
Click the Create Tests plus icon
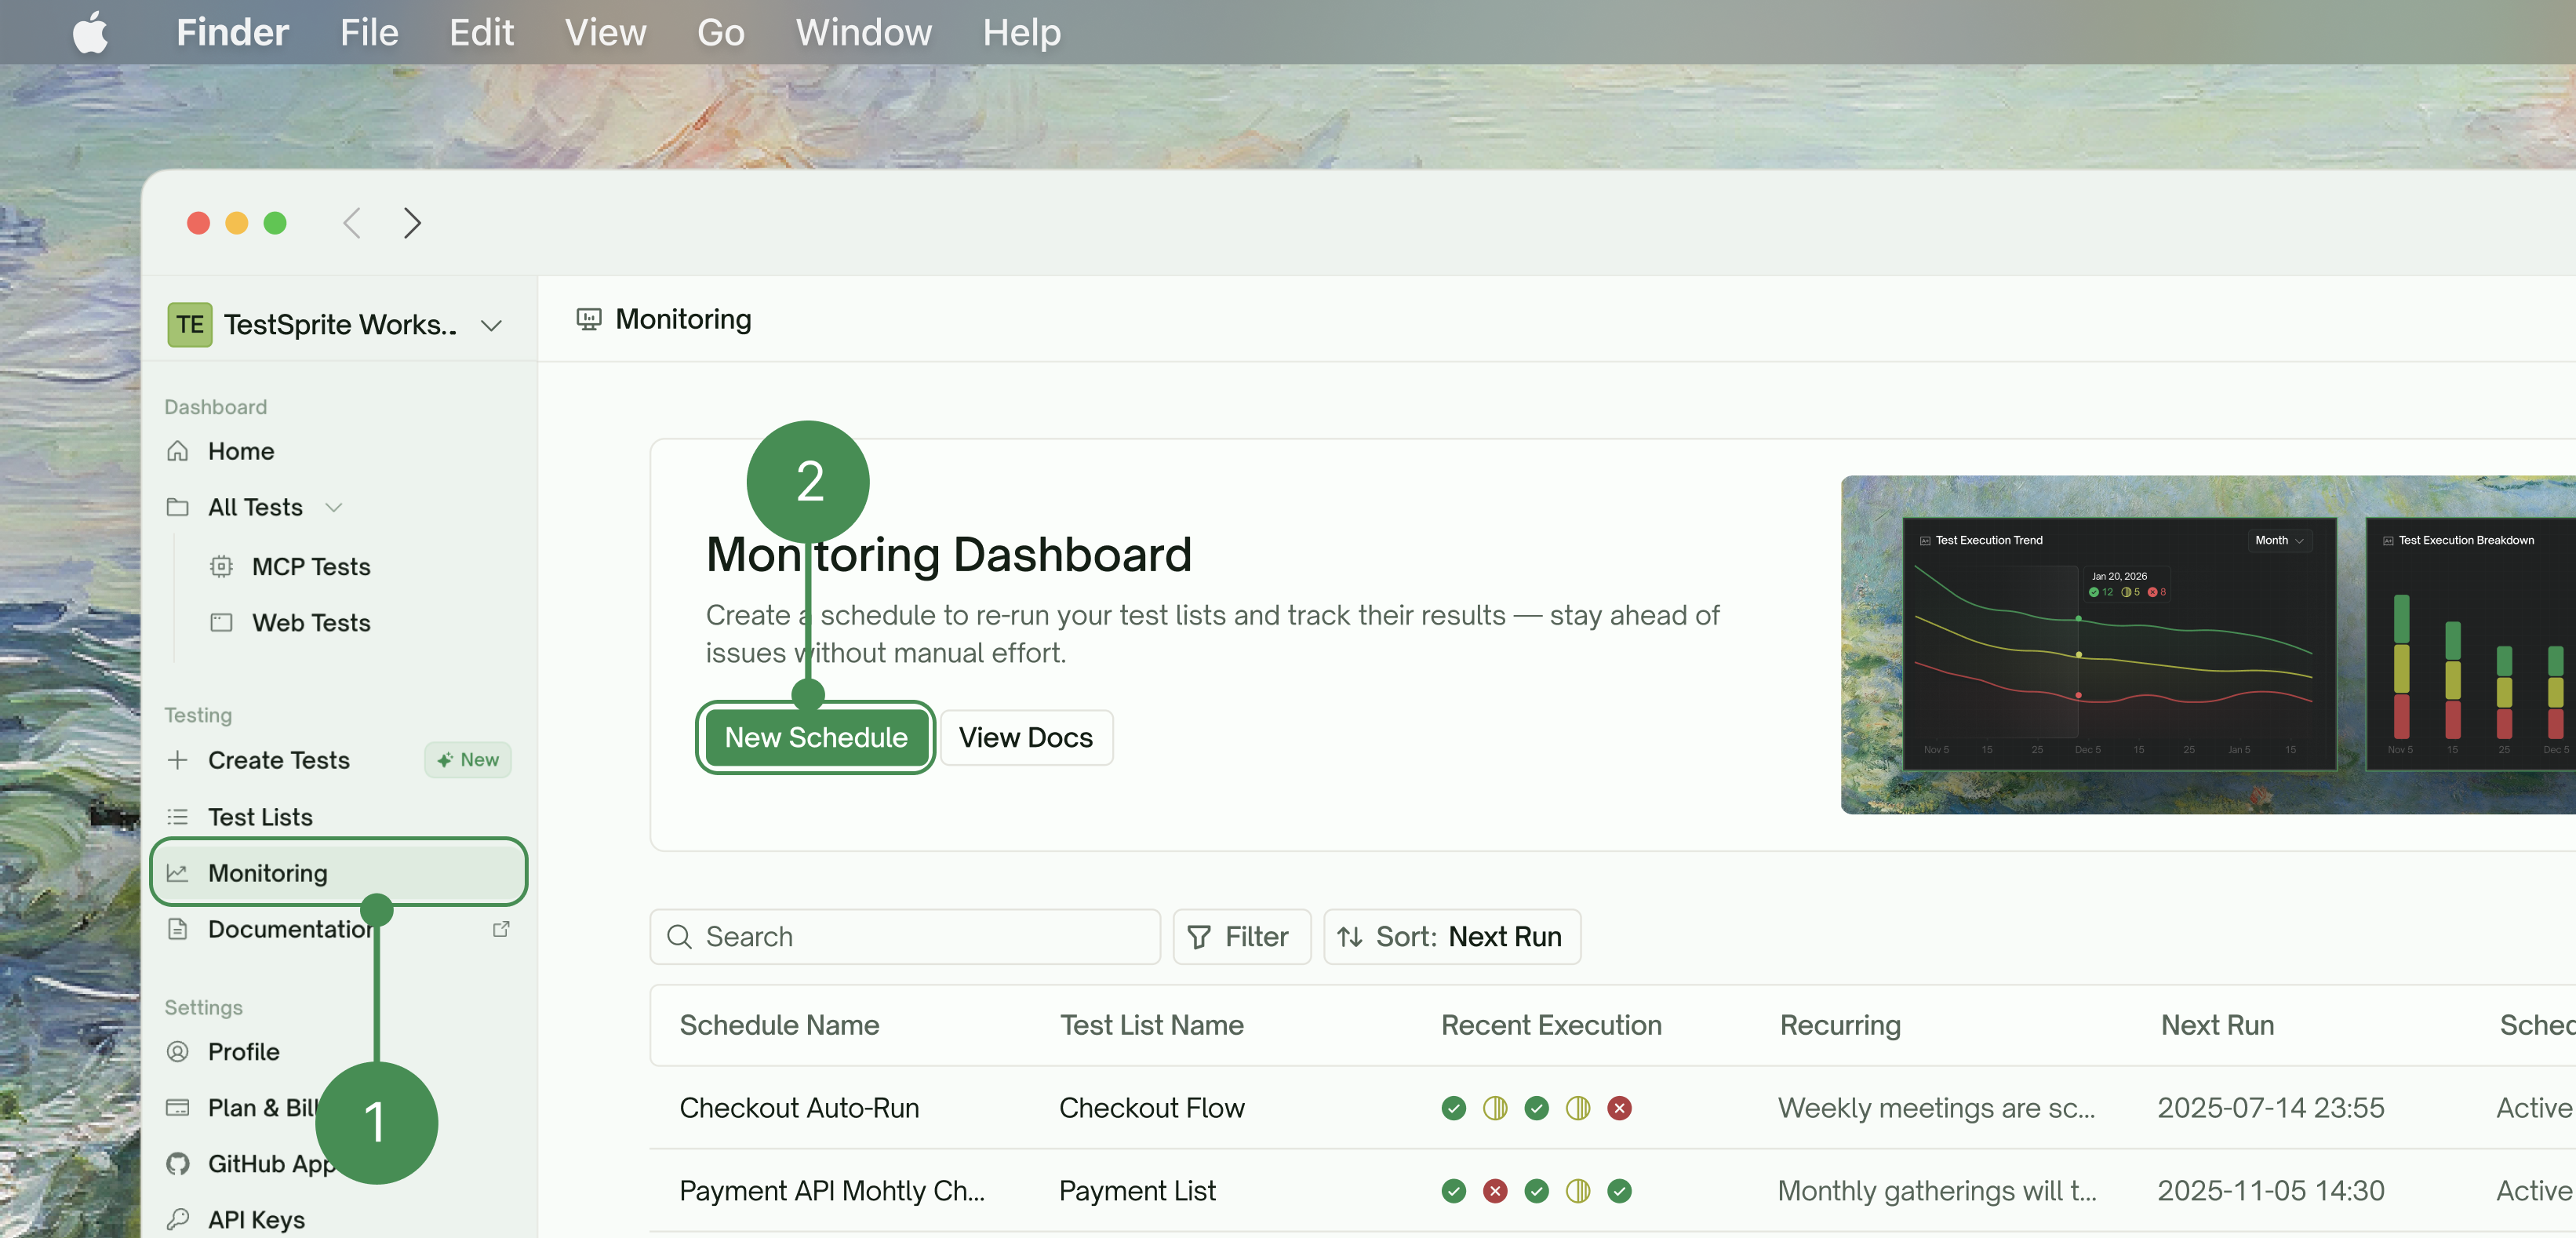coord(177,760)
